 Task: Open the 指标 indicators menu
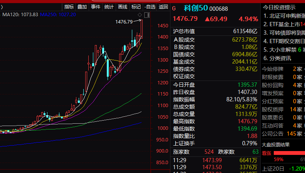click(x=69, y=7)
